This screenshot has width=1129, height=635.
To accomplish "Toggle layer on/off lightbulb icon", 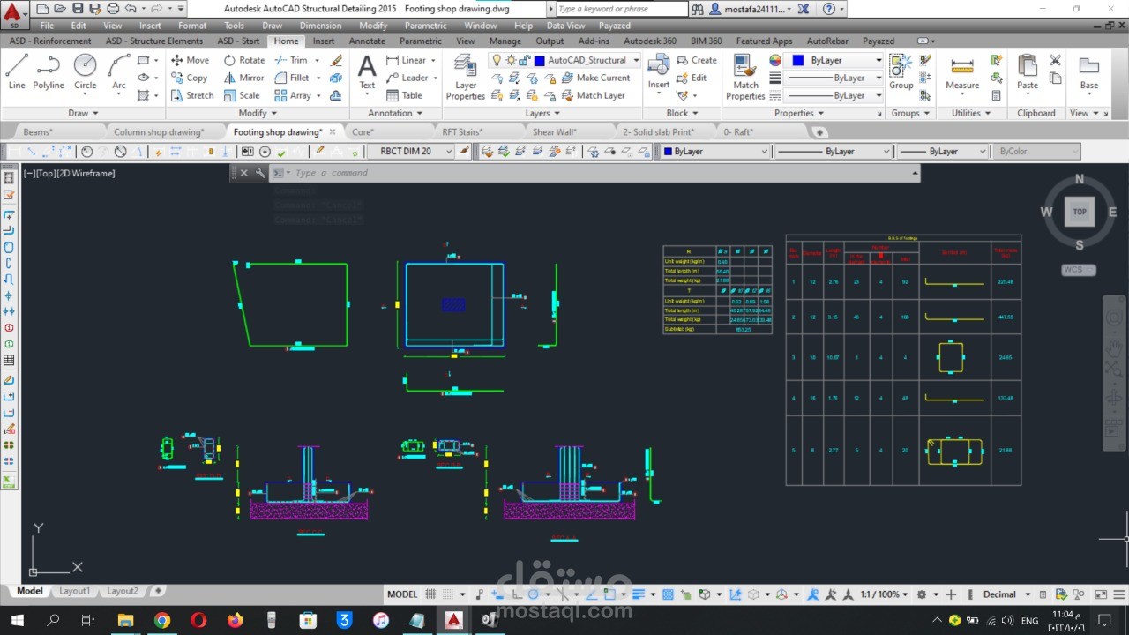I will (x=497, y=60).
